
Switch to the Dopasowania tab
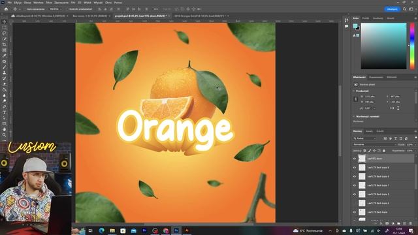point(376,78)
